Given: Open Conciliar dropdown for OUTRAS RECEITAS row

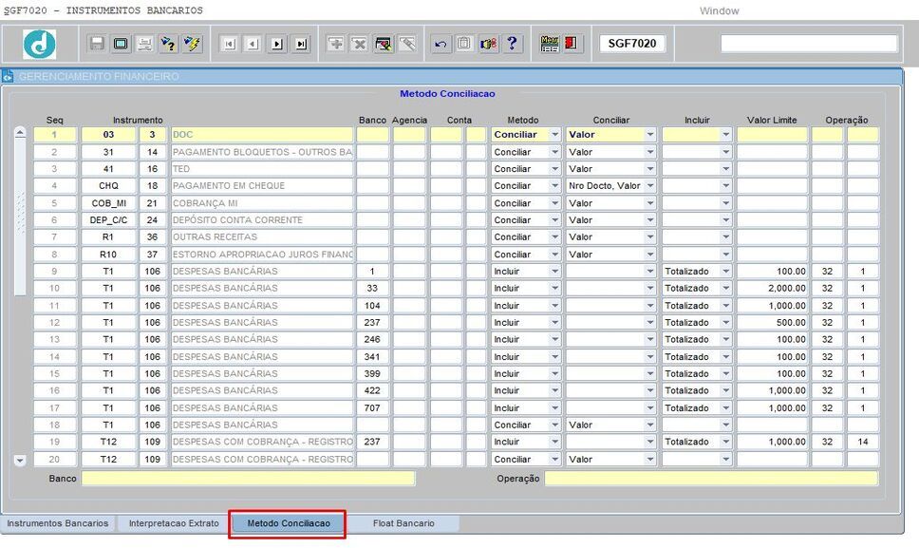Looking at the screenshot, I should (x=650, y=237).
